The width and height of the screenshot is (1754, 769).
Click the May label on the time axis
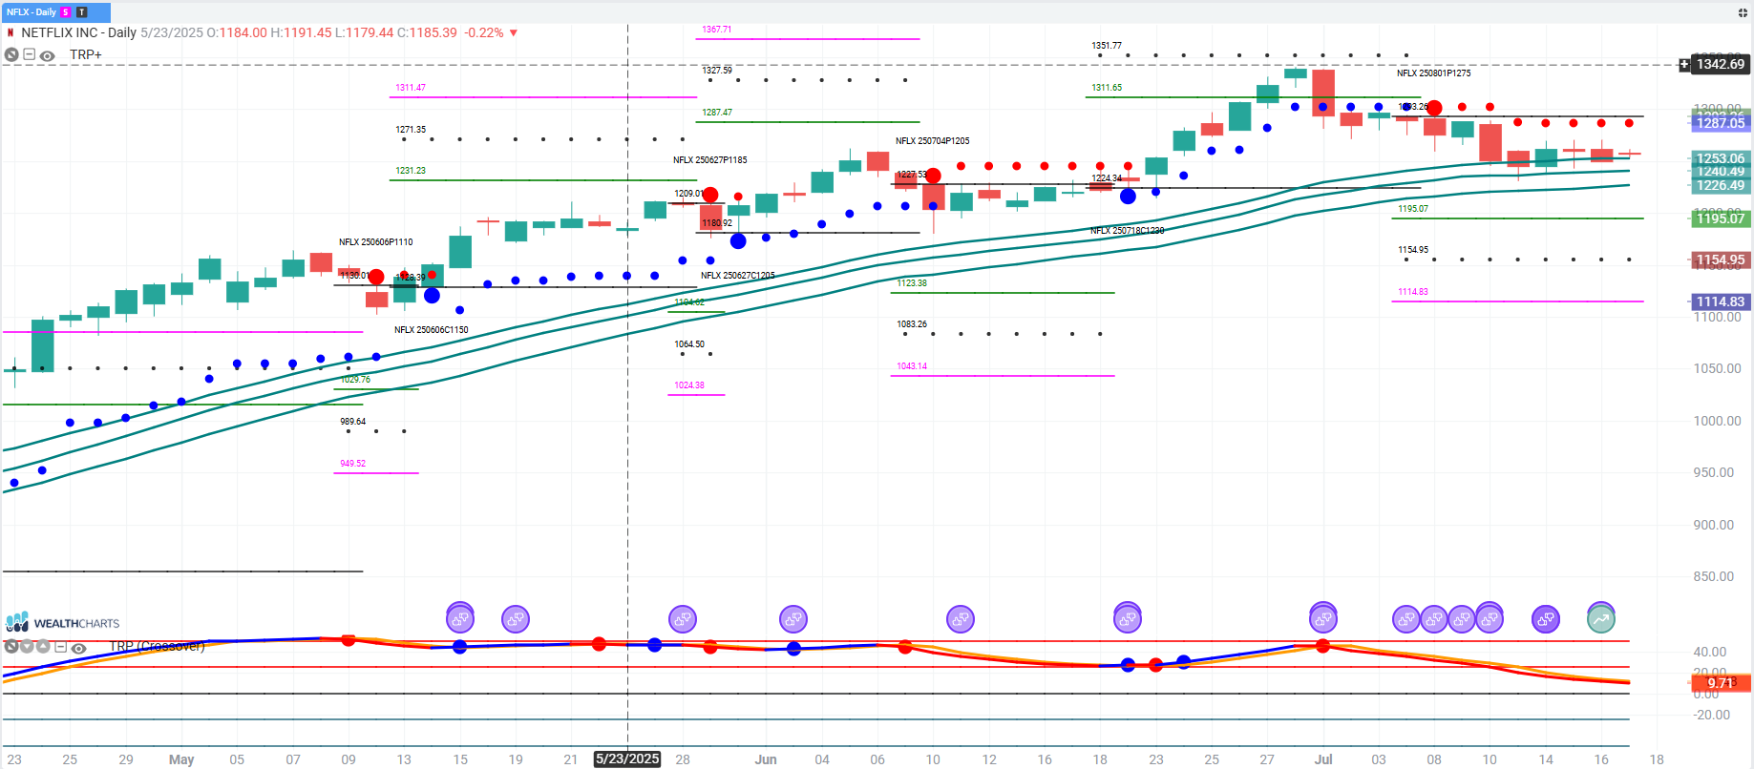coord(181,759)
